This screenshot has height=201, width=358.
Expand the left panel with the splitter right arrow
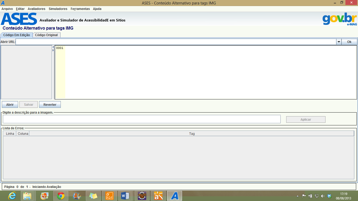(x=53, y=50)
